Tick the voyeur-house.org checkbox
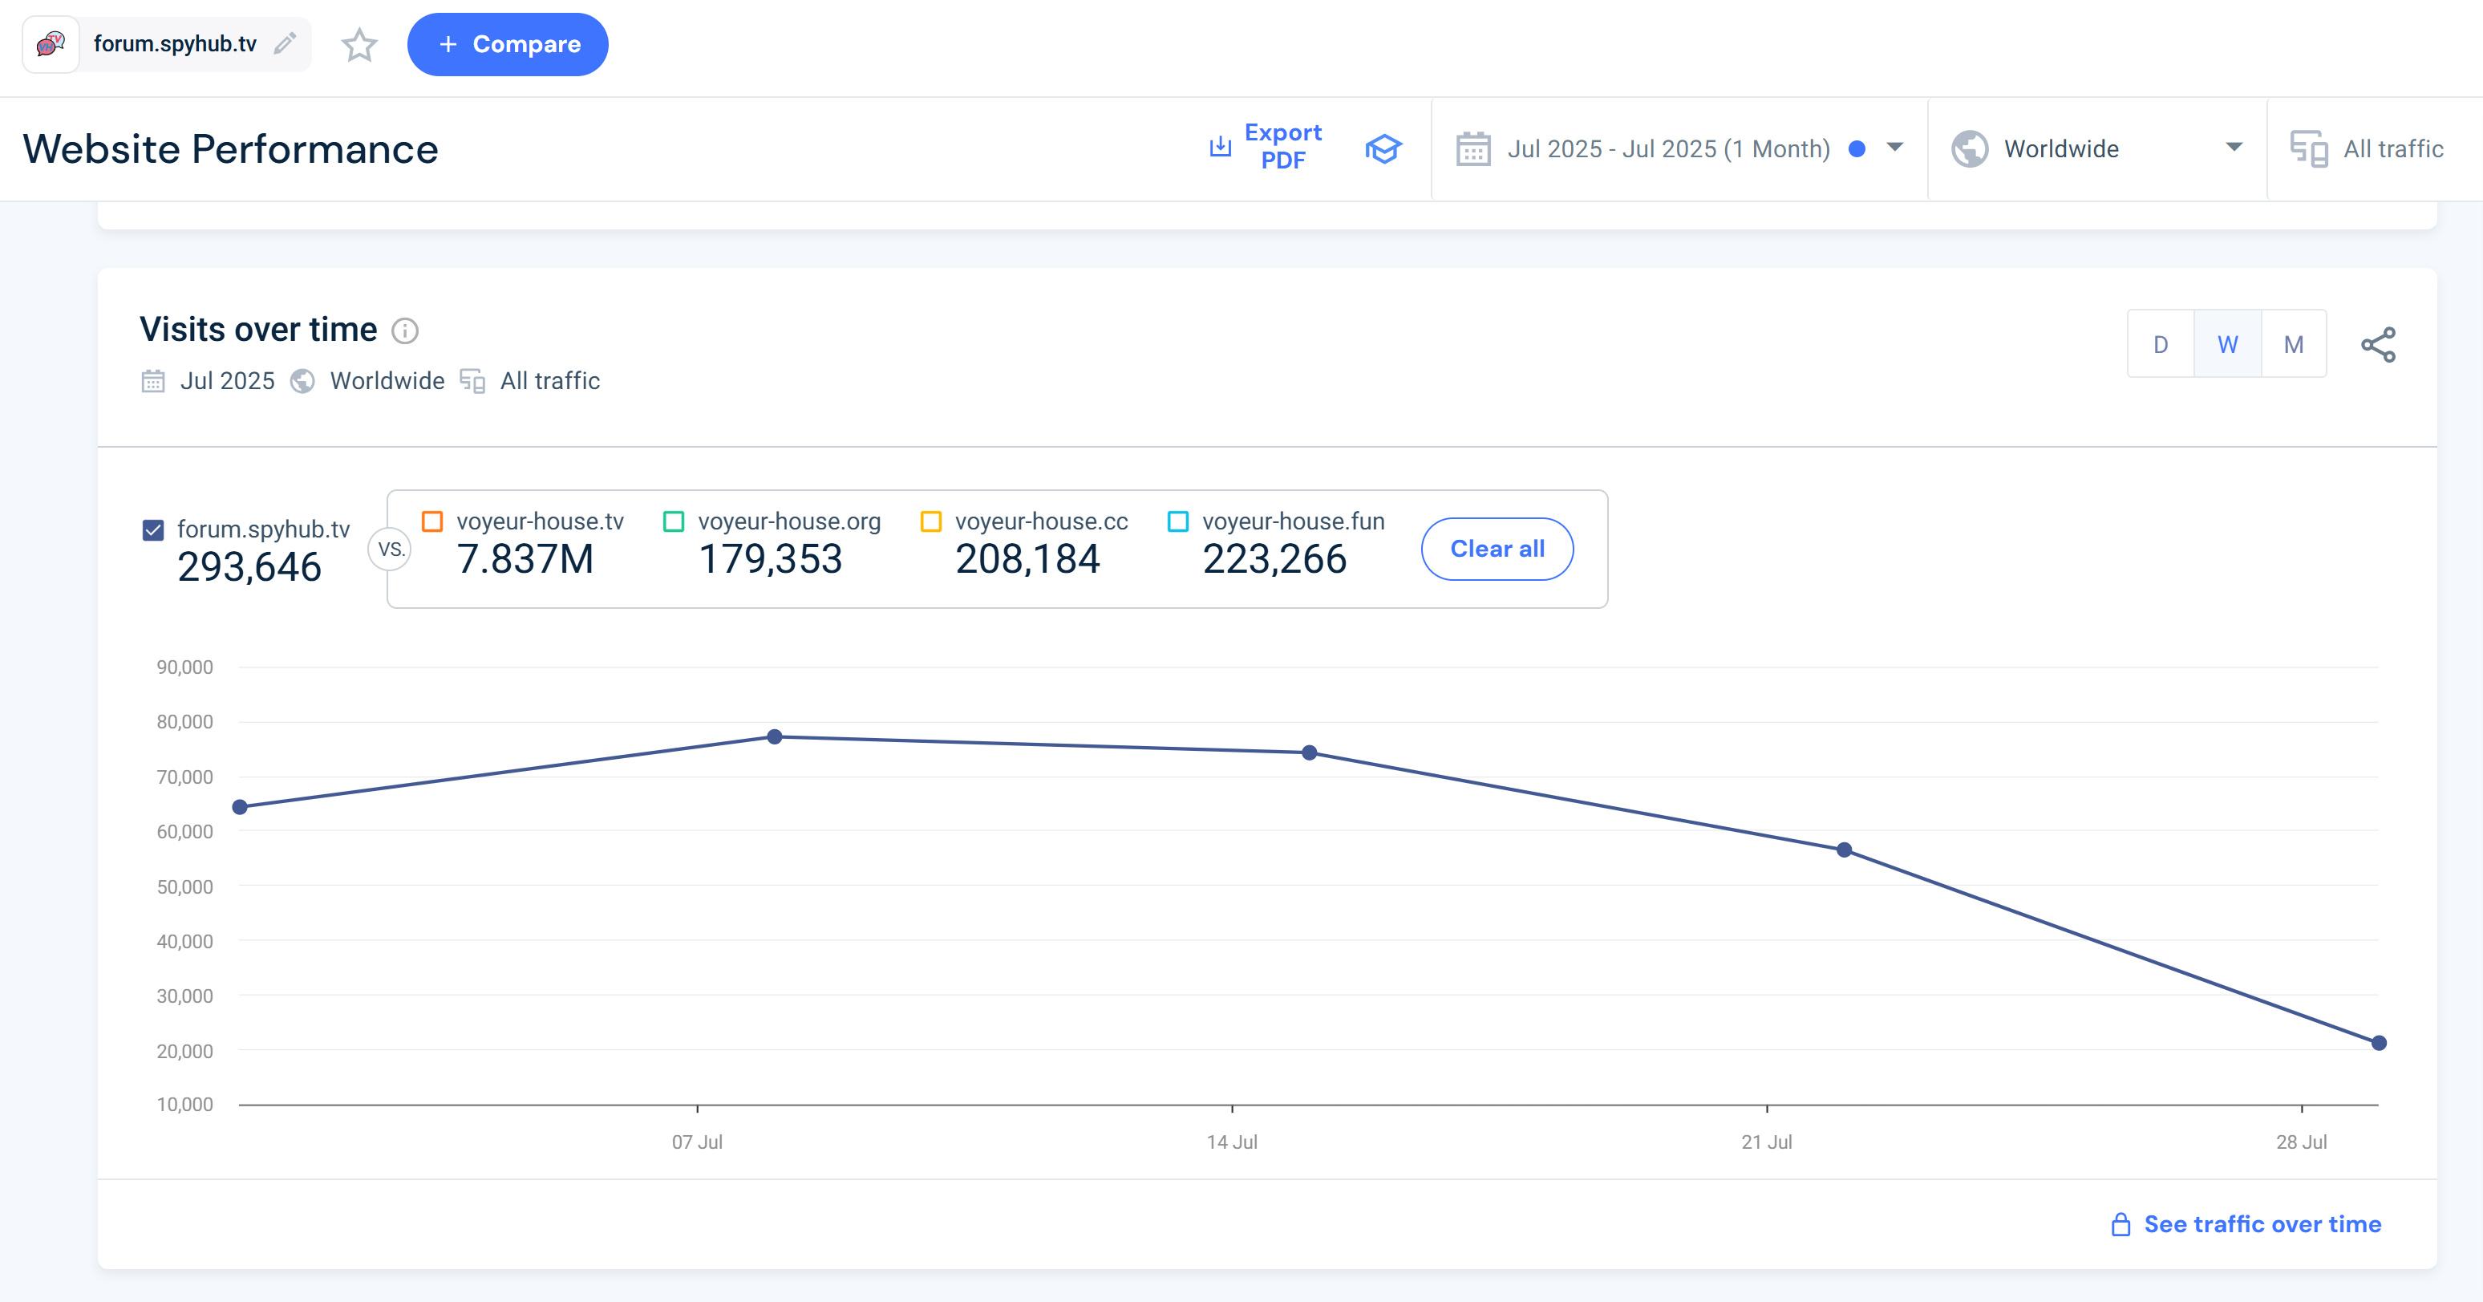 point(674,521)
